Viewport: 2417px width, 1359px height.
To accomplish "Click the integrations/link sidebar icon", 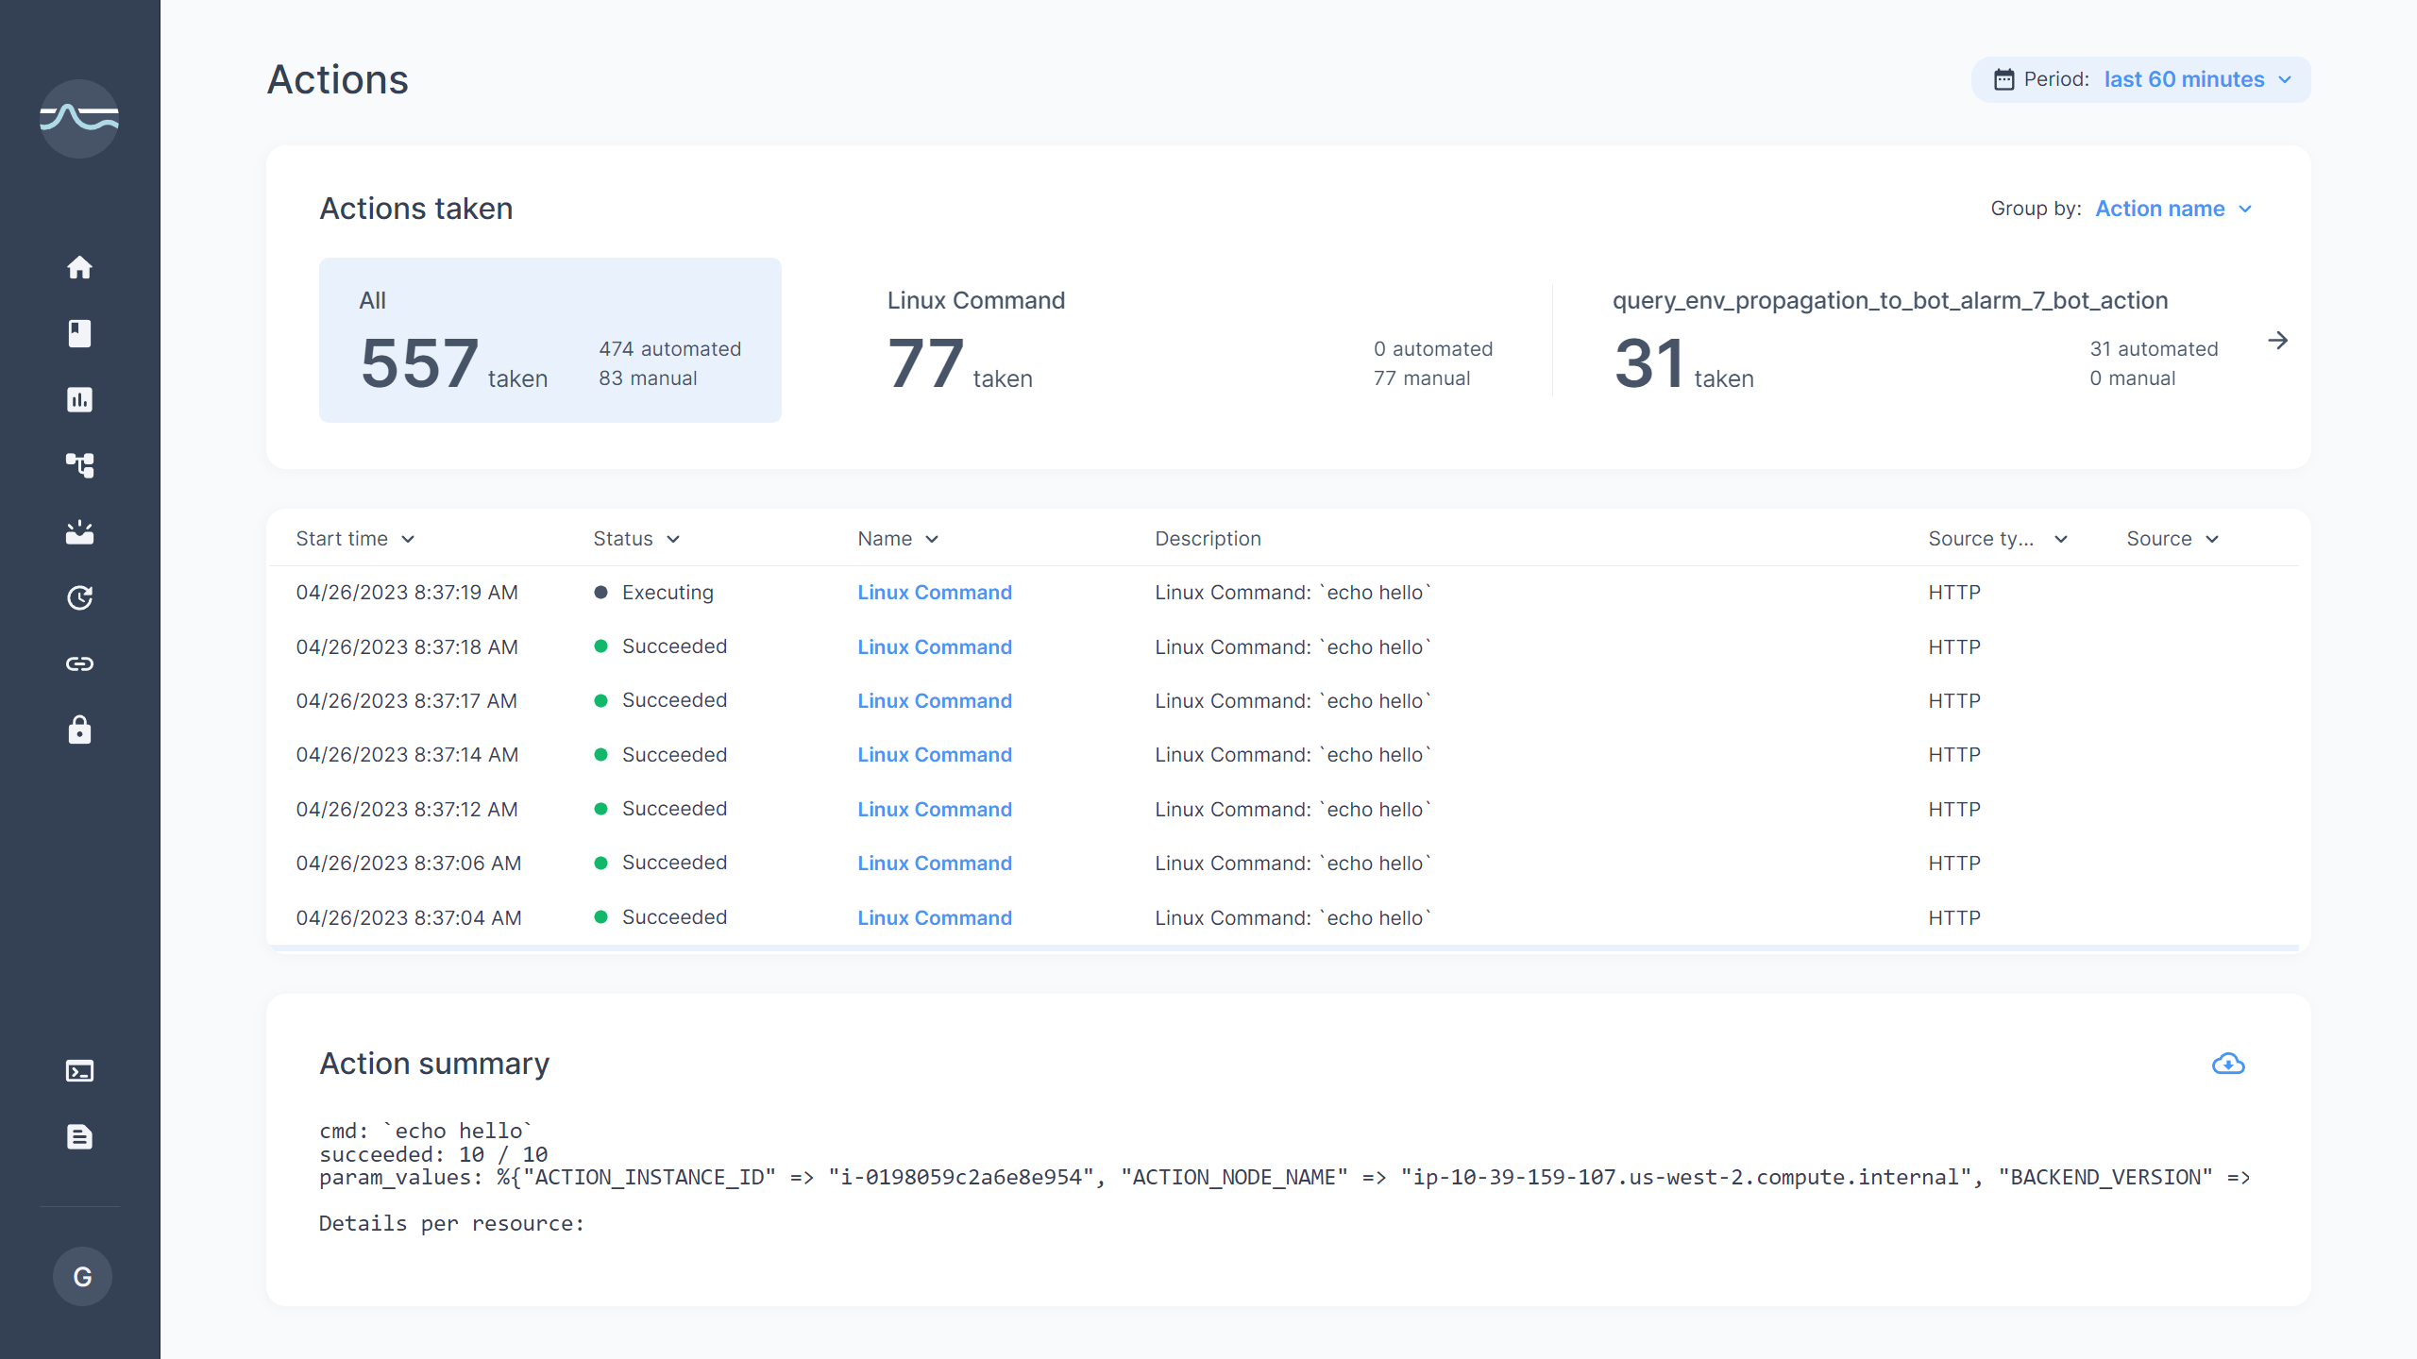I will (x=79, y=663).
